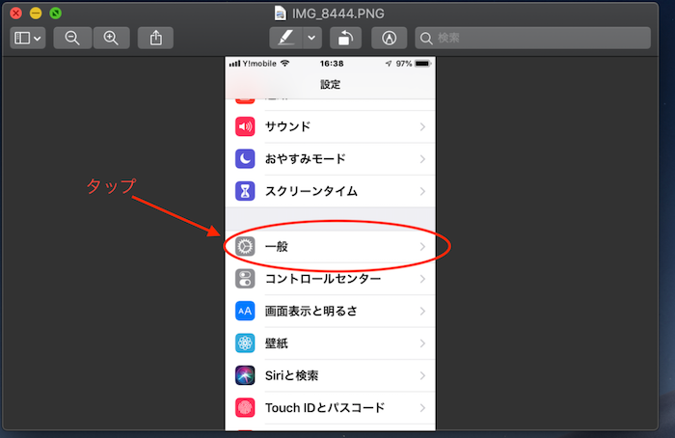675x438 pixels.
Task: Click the chevron on スクリーンタイム row
Action: pyautogui.click(x=422, y=191)
